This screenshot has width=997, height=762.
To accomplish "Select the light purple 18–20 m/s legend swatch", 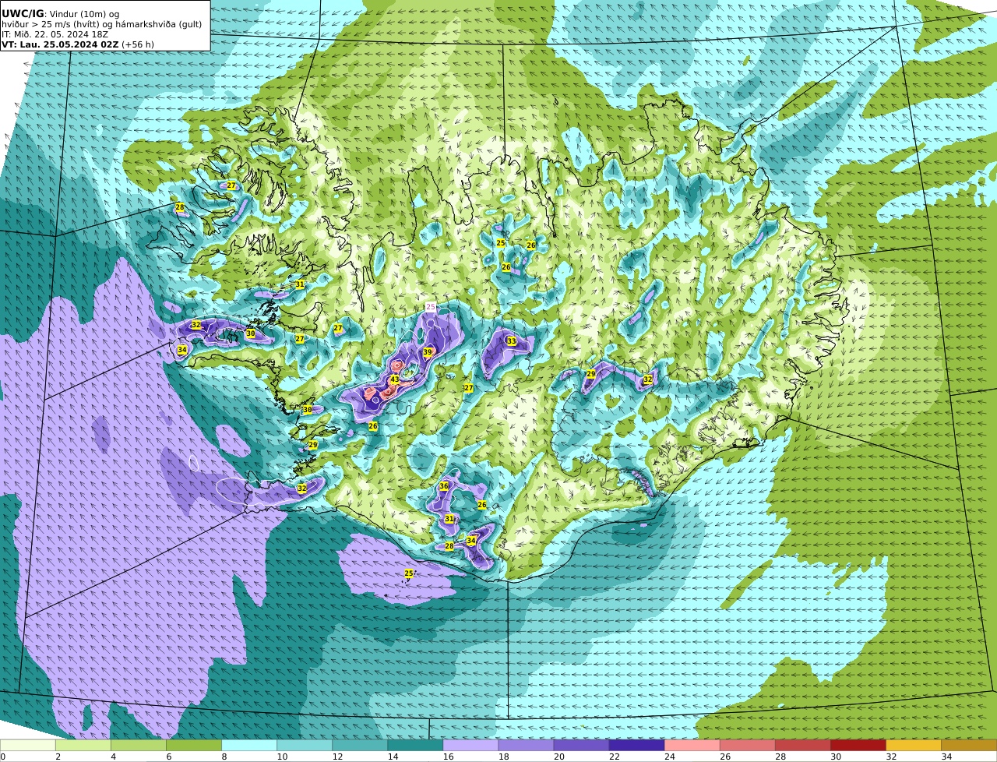I will point(525,745).
